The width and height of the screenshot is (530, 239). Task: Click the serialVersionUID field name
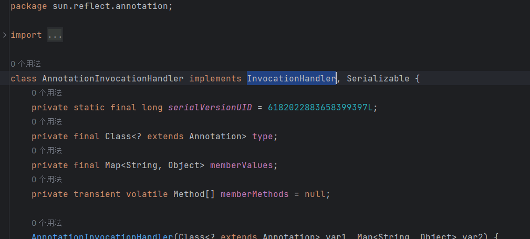tap(210, 108)
